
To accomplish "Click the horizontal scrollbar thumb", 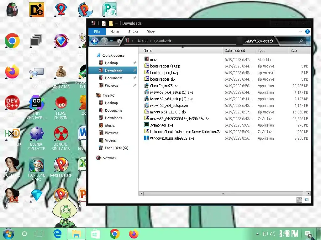I will coord(223,193).
